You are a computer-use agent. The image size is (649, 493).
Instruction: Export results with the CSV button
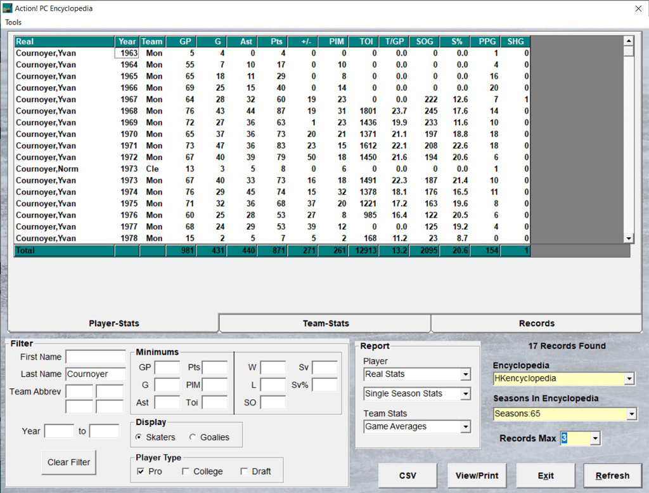click(408, 475)
